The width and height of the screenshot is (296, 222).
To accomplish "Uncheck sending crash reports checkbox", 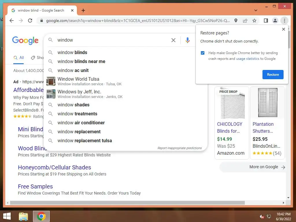I will (x=203, y=53).
